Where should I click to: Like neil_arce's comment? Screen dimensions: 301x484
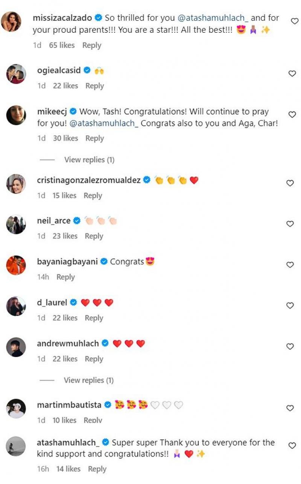[x=290, y=224]
